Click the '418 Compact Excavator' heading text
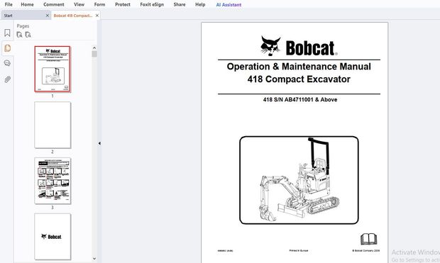The image size is (440, 263). 299,79
